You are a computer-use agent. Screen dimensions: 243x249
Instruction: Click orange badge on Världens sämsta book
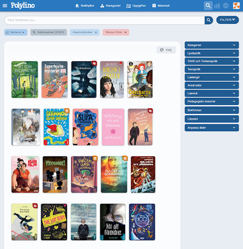coord(95,159)
